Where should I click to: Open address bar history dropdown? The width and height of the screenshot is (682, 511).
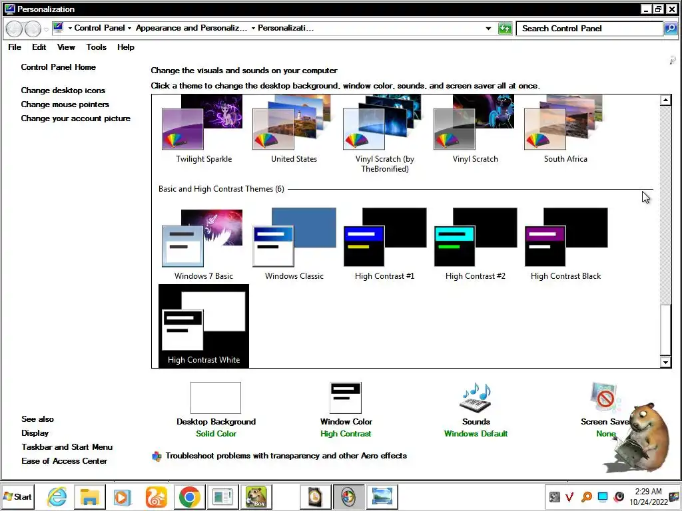tap(488, 29)
